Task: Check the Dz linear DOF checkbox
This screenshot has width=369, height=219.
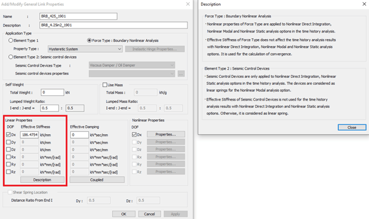Action: tap(9, 150)
